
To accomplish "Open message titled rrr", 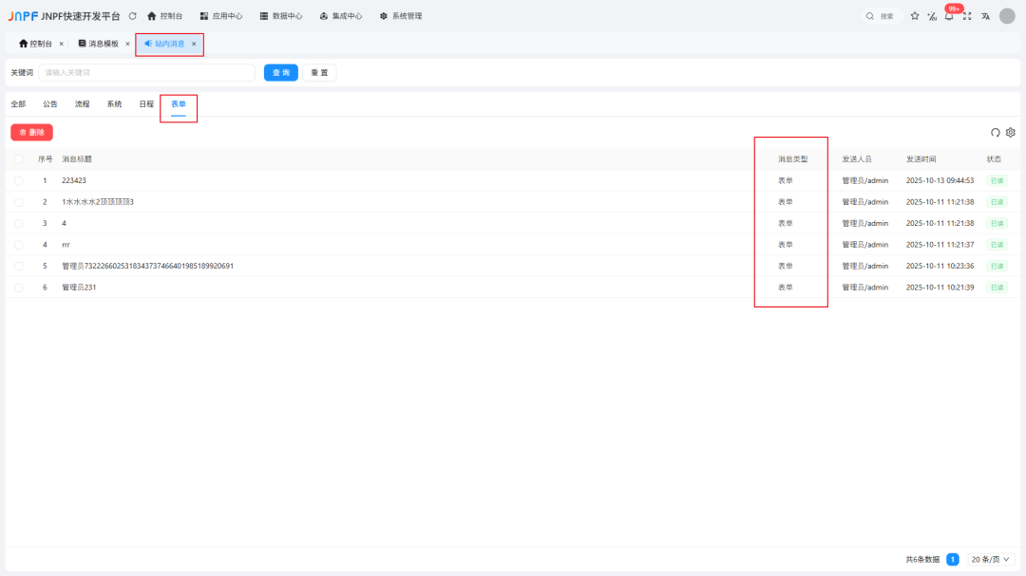I will [66, 245].
